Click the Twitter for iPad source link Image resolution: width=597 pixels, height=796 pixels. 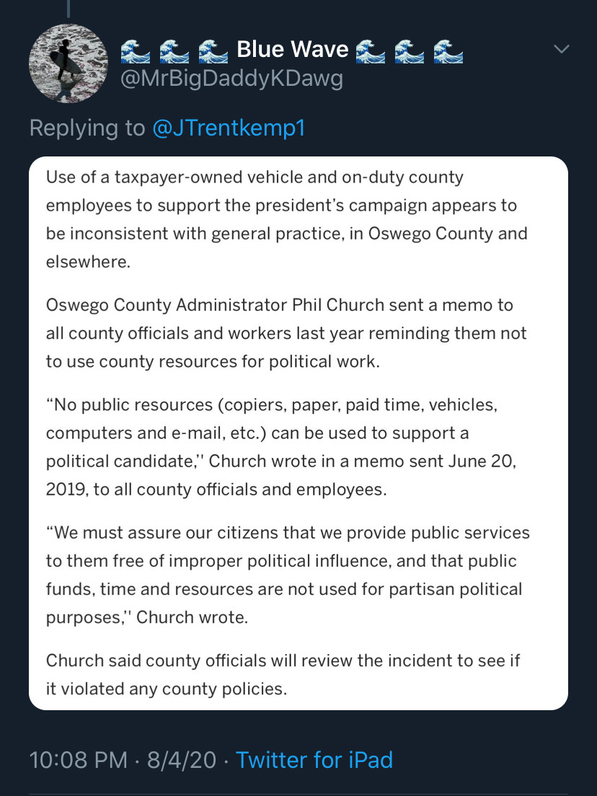[x=314, y=760]
